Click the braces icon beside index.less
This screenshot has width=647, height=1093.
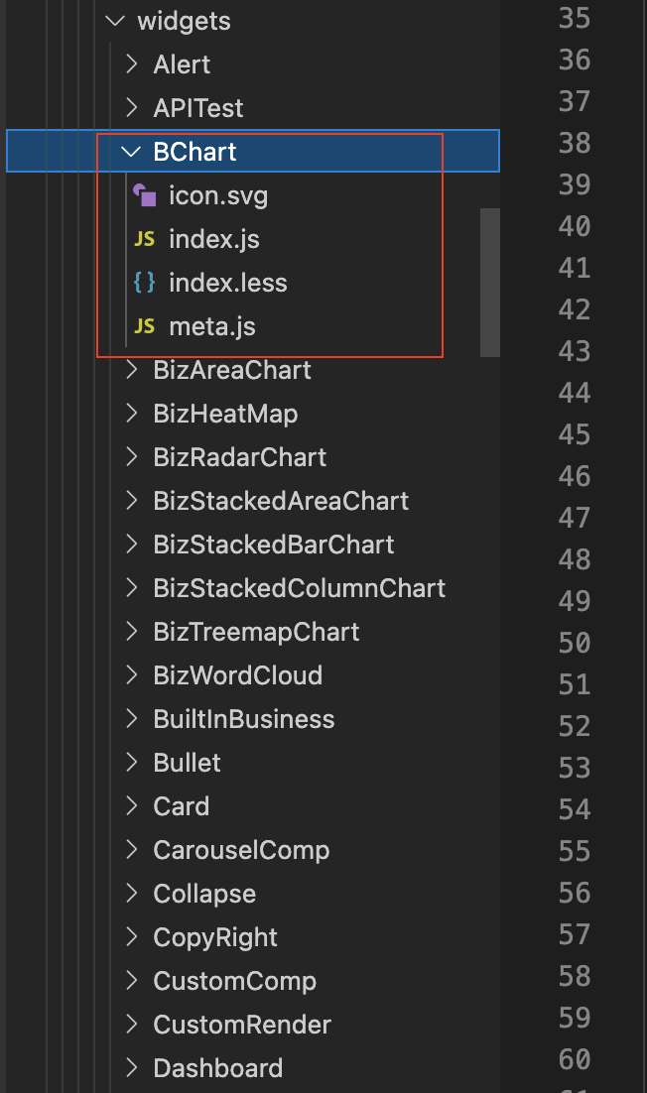(x=145, y=283)
